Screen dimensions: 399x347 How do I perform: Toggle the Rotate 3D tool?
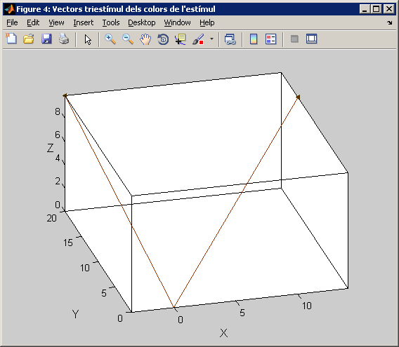tap(163, 39)
